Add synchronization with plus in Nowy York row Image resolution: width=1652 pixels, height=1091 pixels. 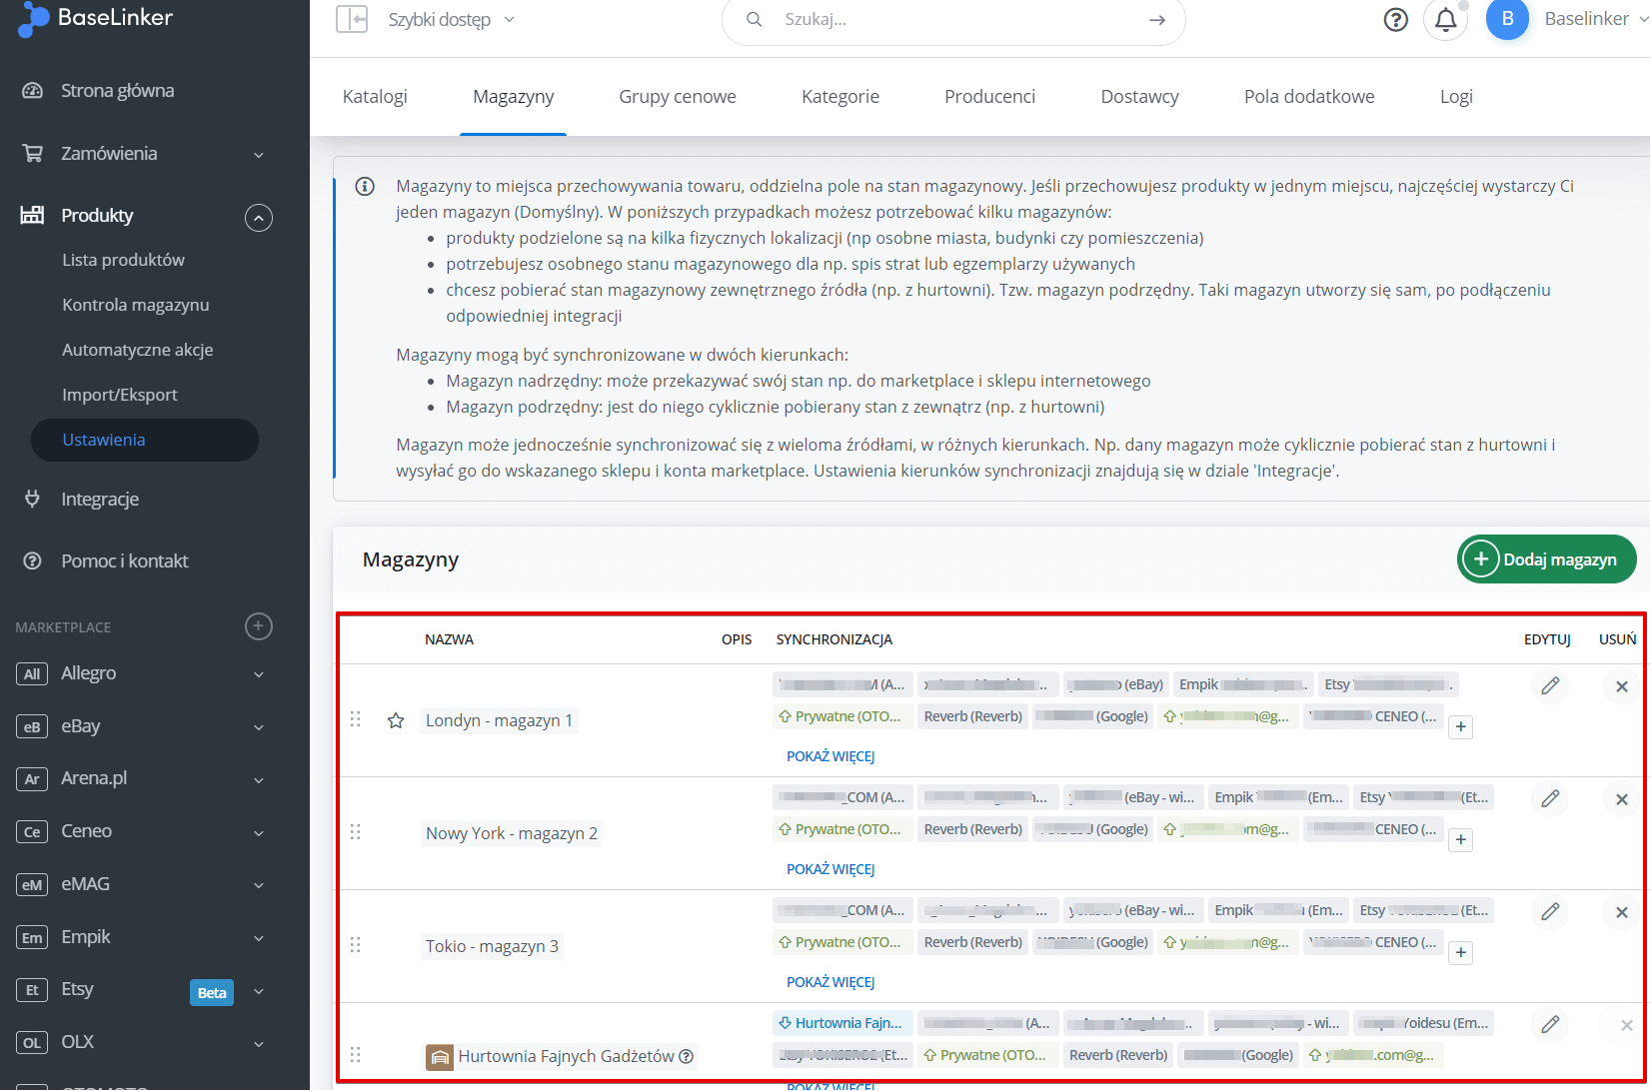(1461, 840)
